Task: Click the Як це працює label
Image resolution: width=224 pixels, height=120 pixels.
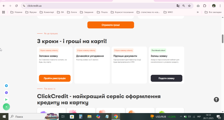Action: tap(51, 34)
